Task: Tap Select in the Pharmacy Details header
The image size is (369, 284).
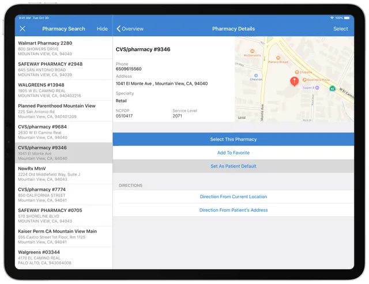Action: [x=340, y=29]
